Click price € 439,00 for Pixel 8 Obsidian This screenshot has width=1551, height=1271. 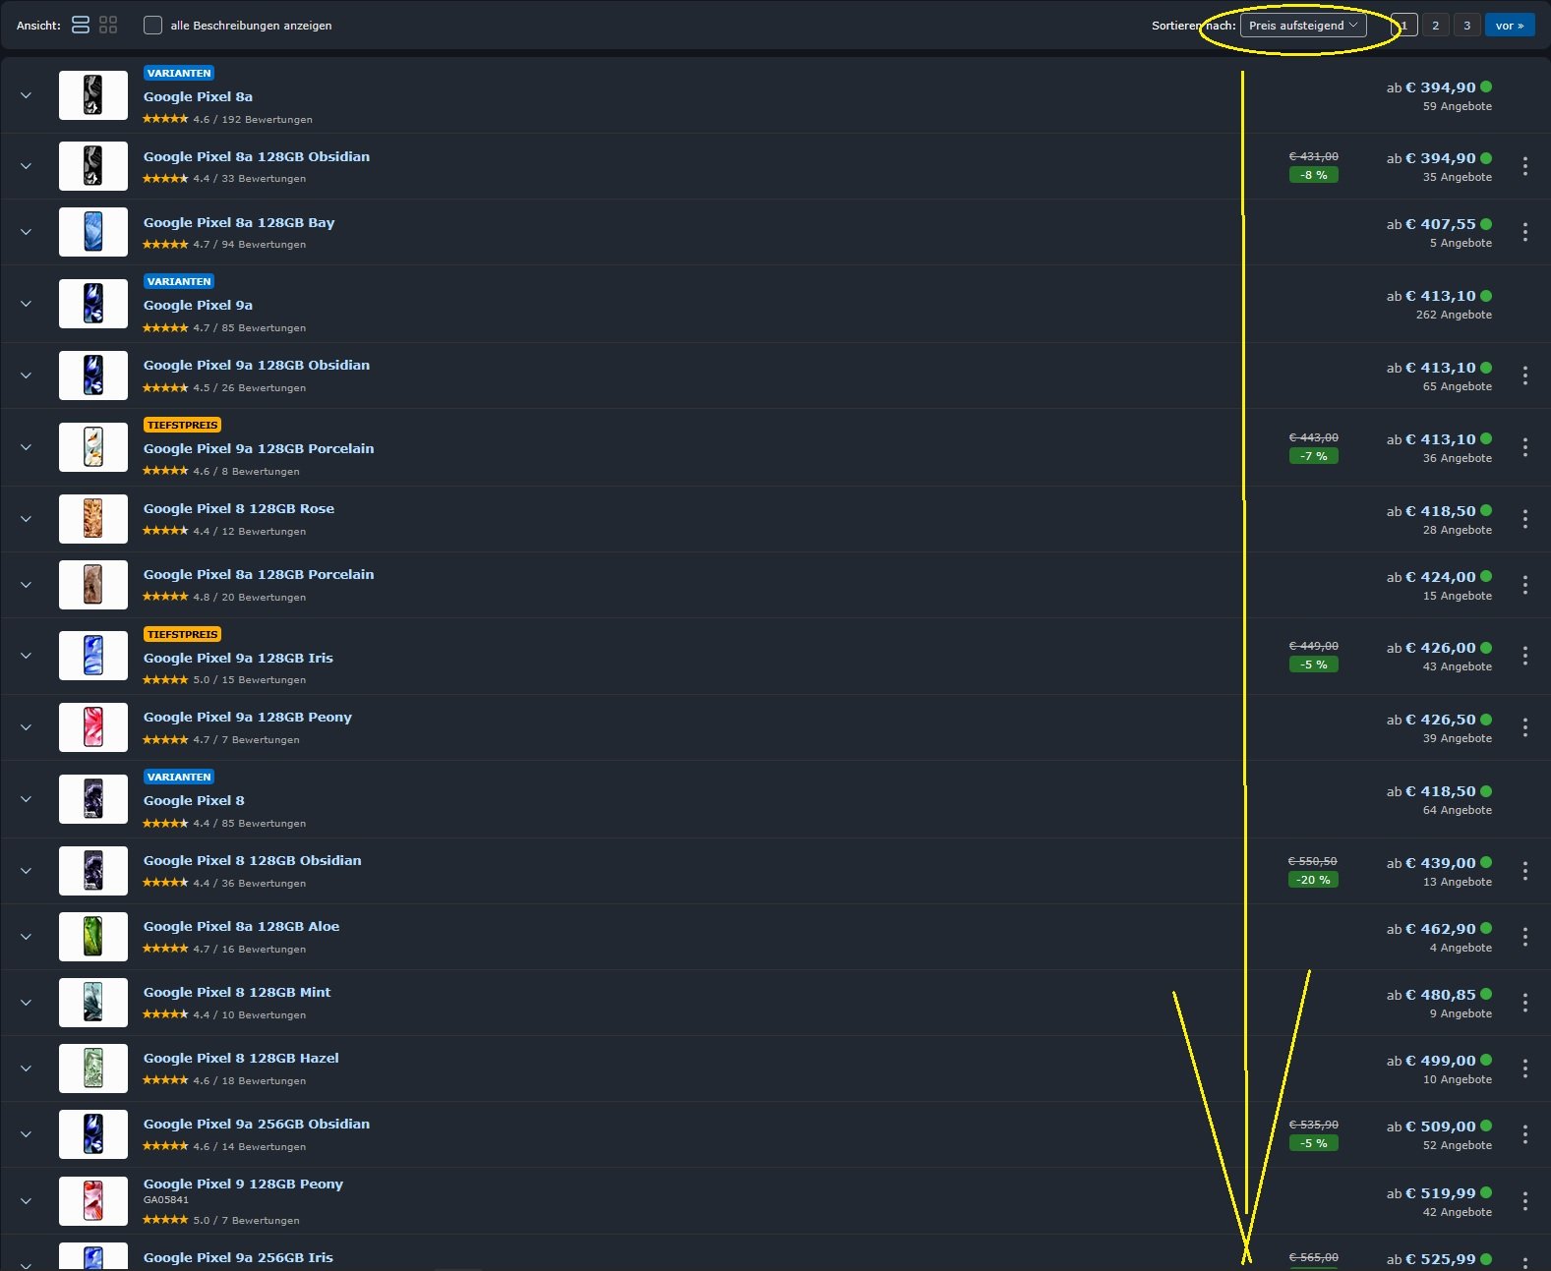1440,863
